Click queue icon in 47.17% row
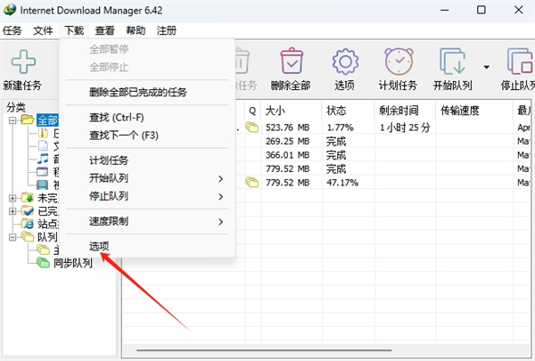Image resolution: width=535 pixels, height=361 pixels. coord(251,182)
